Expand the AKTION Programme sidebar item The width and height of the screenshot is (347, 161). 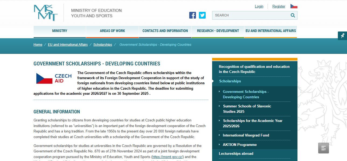point(240,145)
